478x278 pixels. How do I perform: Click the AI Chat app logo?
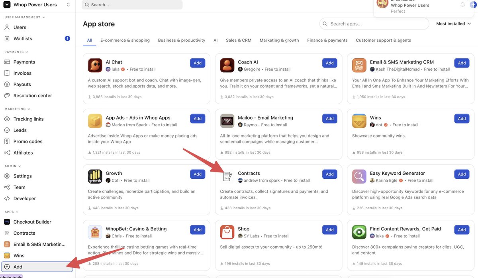click(95, 66)
